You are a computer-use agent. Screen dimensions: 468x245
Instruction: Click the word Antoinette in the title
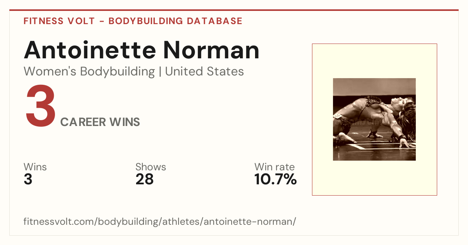tap(90, 50)
